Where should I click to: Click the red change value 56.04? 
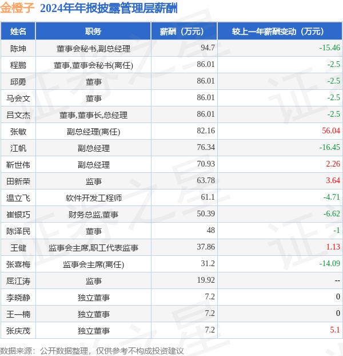pos(331,130)
